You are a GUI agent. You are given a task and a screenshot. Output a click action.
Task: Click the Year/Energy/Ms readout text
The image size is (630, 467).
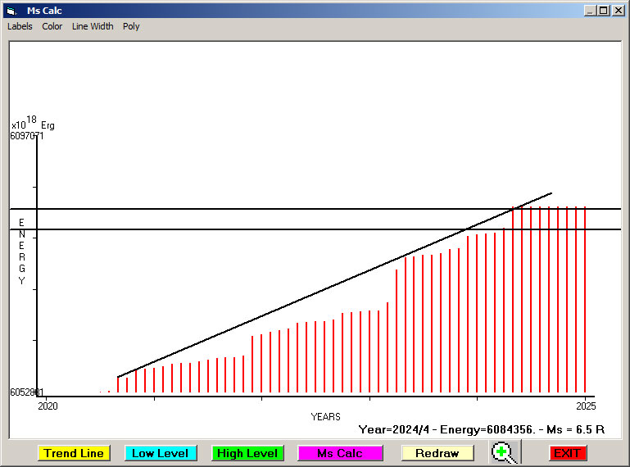point(482,428)
